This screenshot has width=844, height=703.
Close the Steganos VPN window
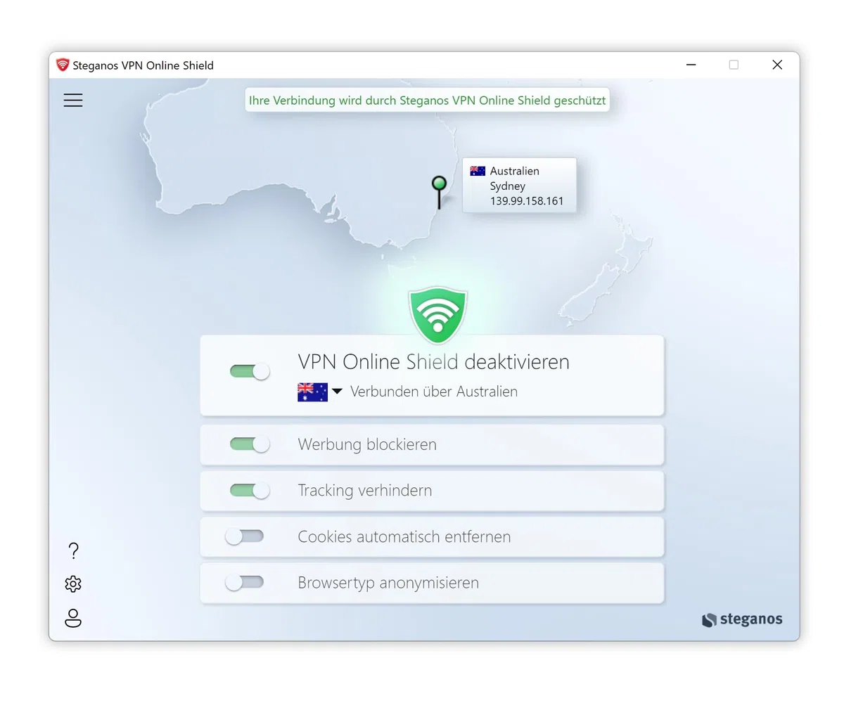click(777, 65)
